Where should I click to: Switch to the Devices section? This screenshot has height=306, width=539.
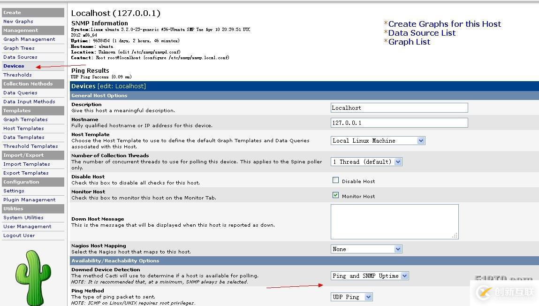click(x=14, y=66)
